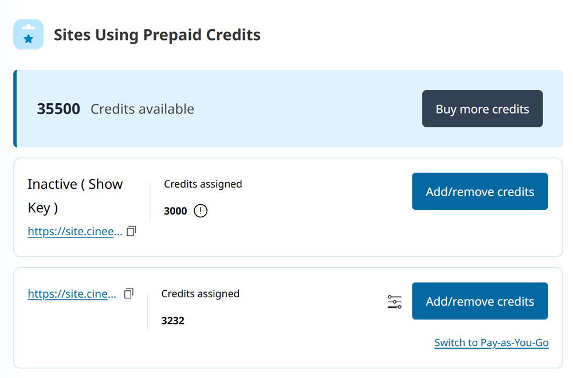Click the prepaid credits star icon

tap(29, 34)
